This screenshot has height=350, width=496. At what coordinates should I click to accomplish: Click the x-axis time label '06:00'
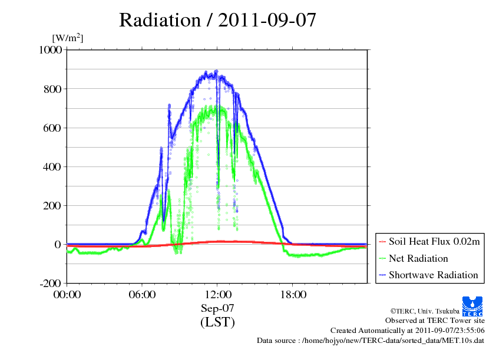[x=142, y=295]
